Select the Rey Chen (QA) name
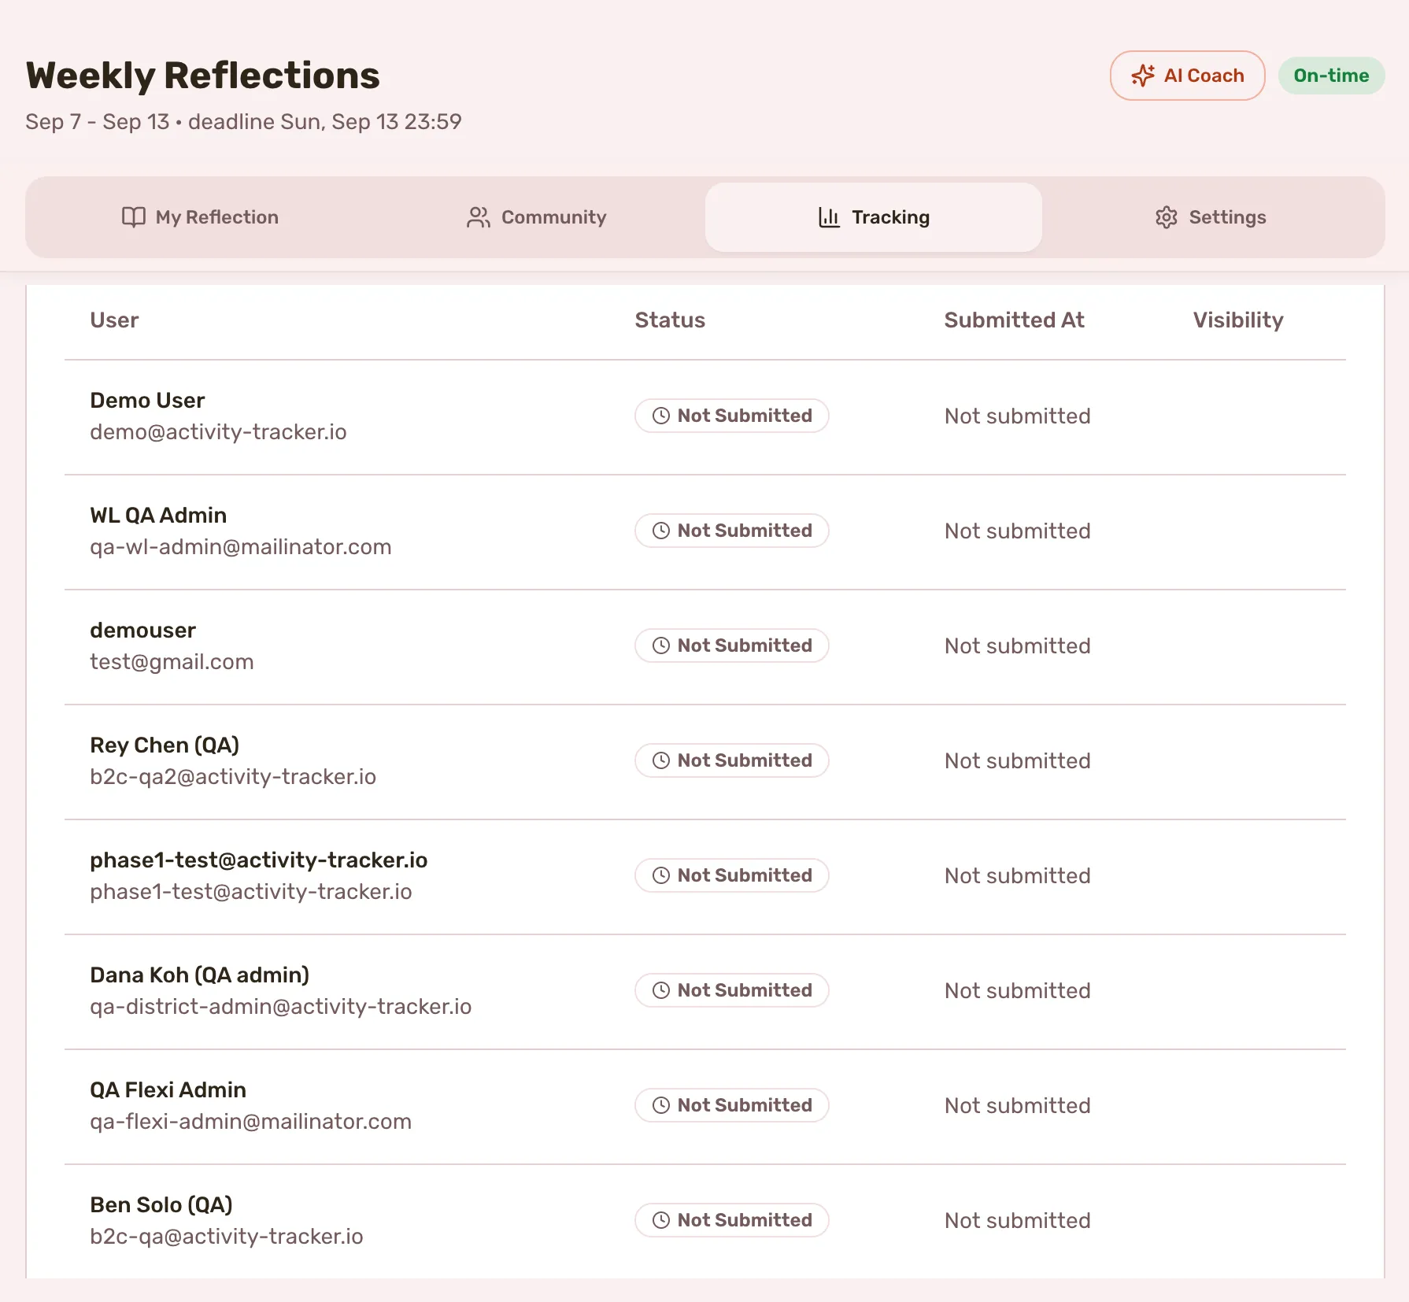Viewport: 1409px width, 1302px height. (x=165, y=745)
